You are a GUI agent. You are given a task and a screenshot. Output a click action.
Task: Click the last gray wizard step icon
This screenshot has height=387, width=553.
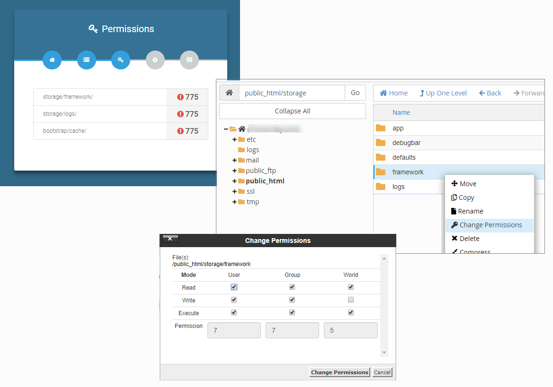189,60
